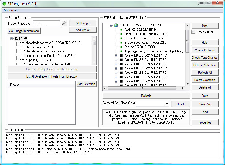
Task: Click List All Available IP Hosts button
Action: pyautogui.click(x=52, y=76)
